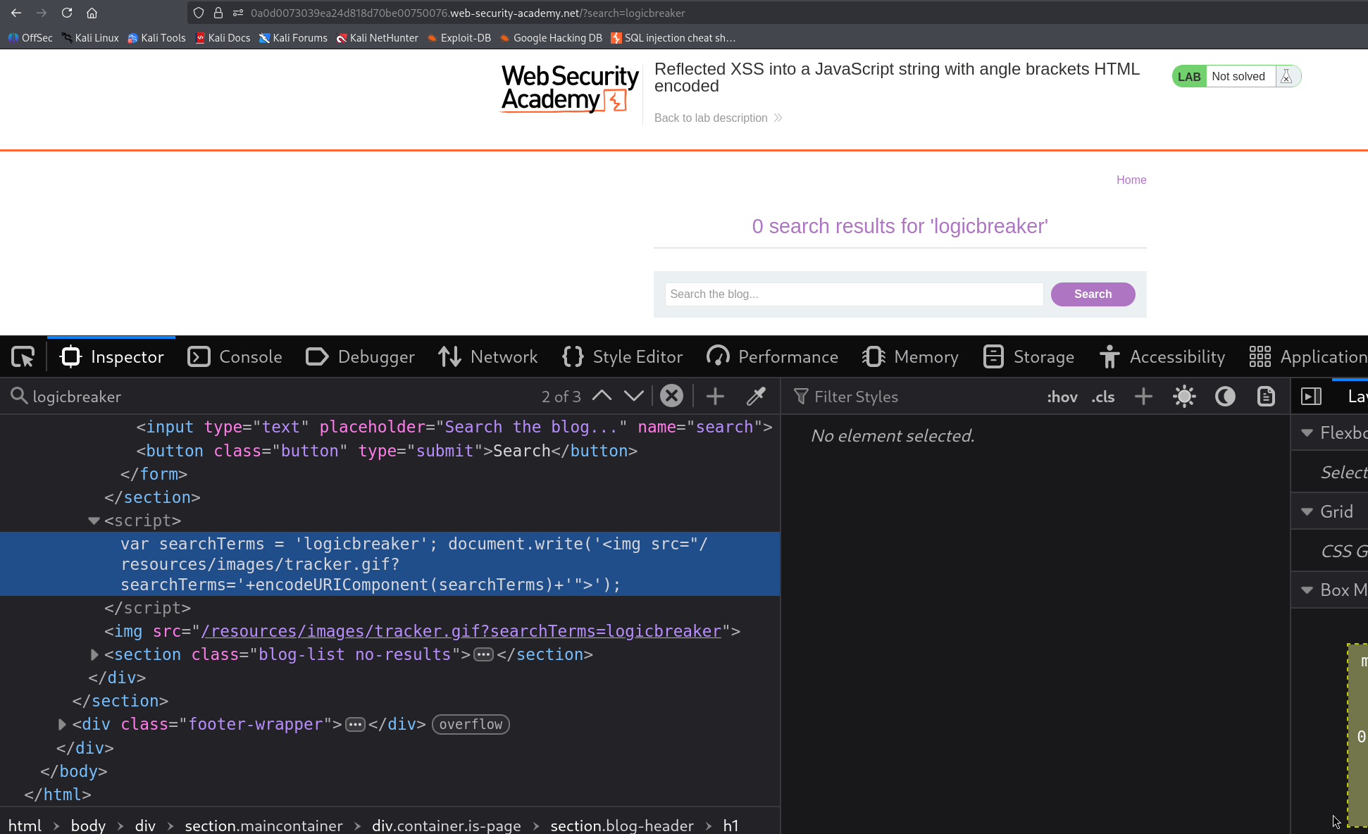
Task: Click the purple Search button
Action: point(1093,294)
